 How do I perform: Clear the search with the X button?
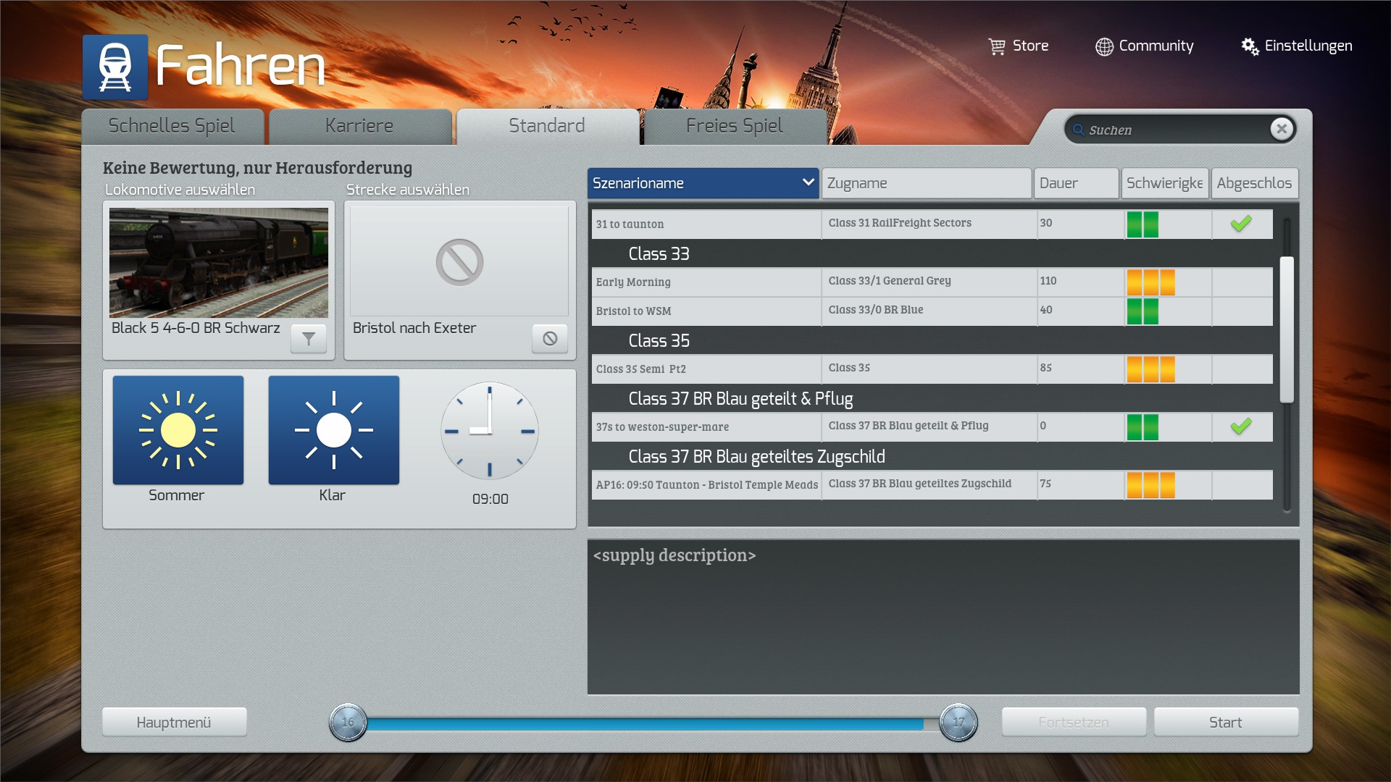pyautogui.click(x=1281, y=129)
